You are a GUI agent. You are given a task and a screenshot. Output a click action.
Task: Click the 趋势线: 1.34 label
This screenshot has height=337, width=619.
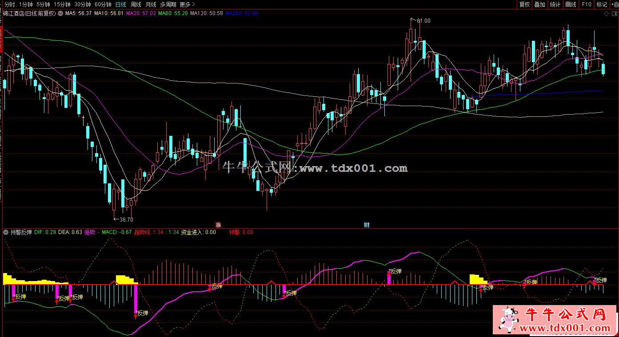click(x=149, y=232)
